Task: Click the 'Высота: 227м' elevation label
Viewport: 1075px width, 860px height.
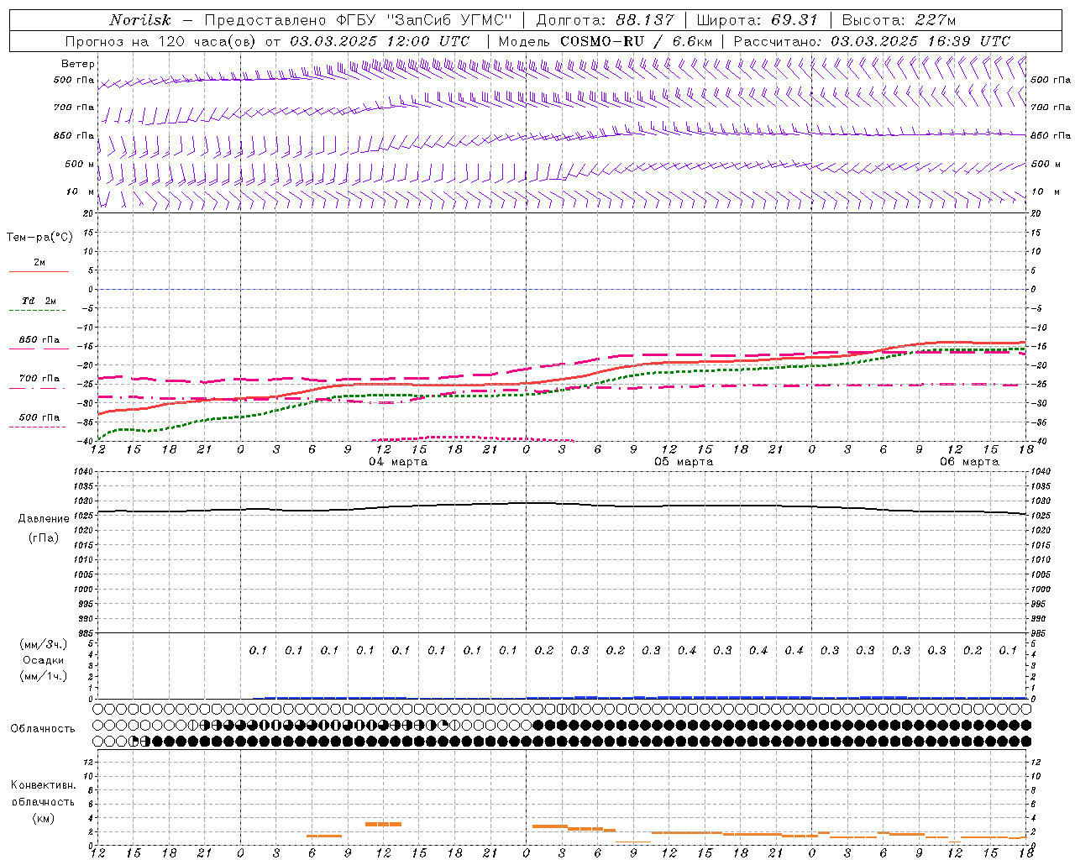Action: click(x=899, y=20)
